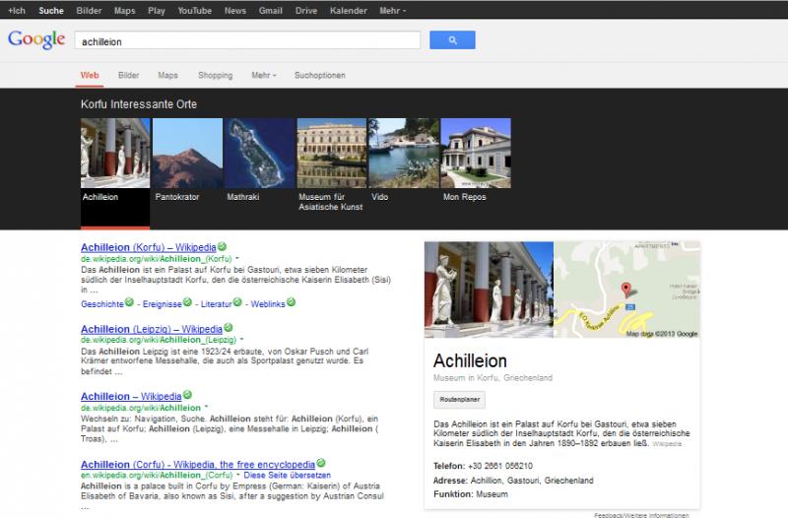Open the Literatur sitelink
This screenshot has width=788, height=518.
point(216,304)
